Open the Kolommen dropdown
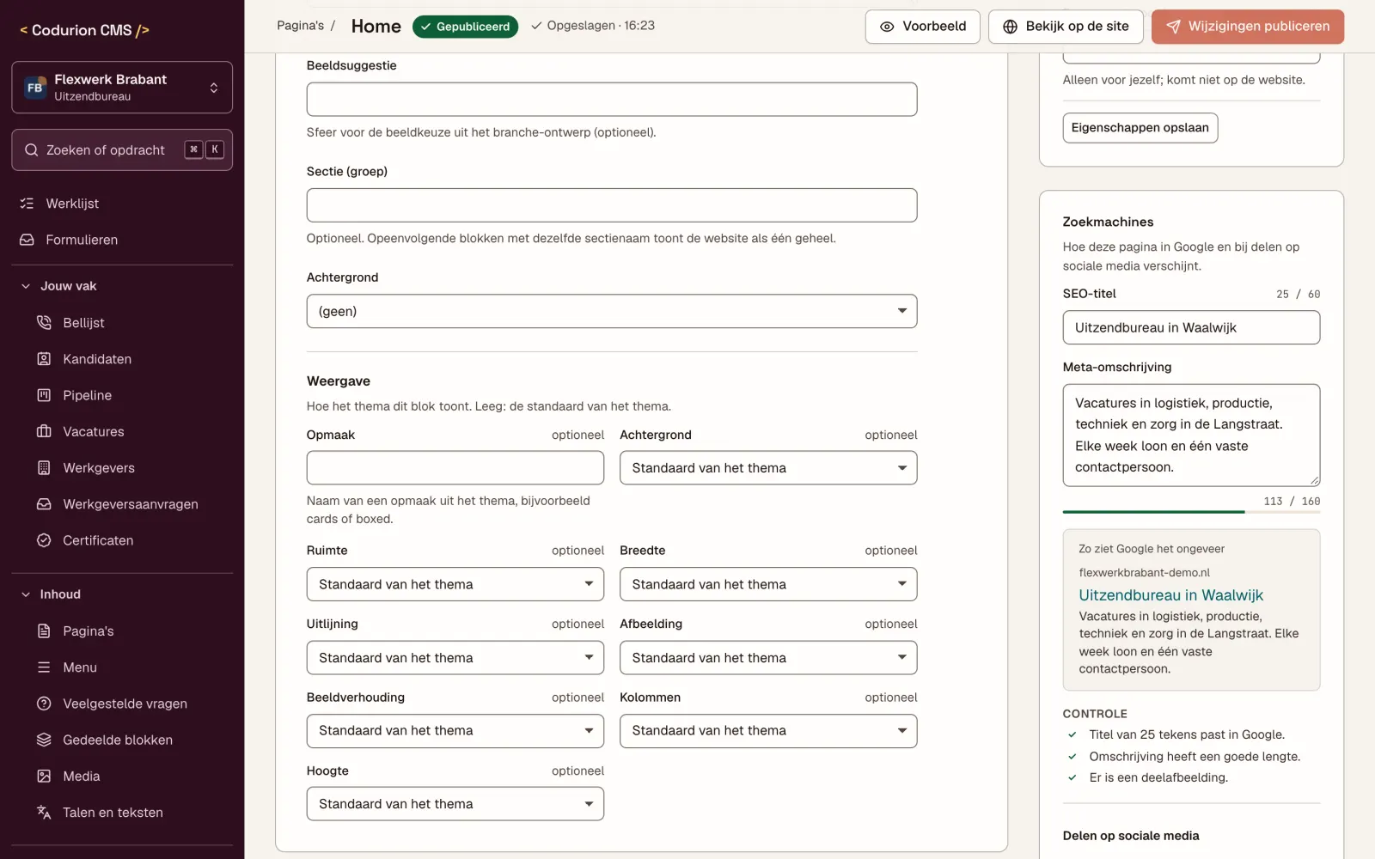This screenshot has height=859, width=1375. tap(768, 731)
